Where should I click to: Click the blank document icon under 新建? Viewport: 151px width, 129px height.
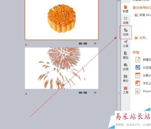[x=138, y=60]
